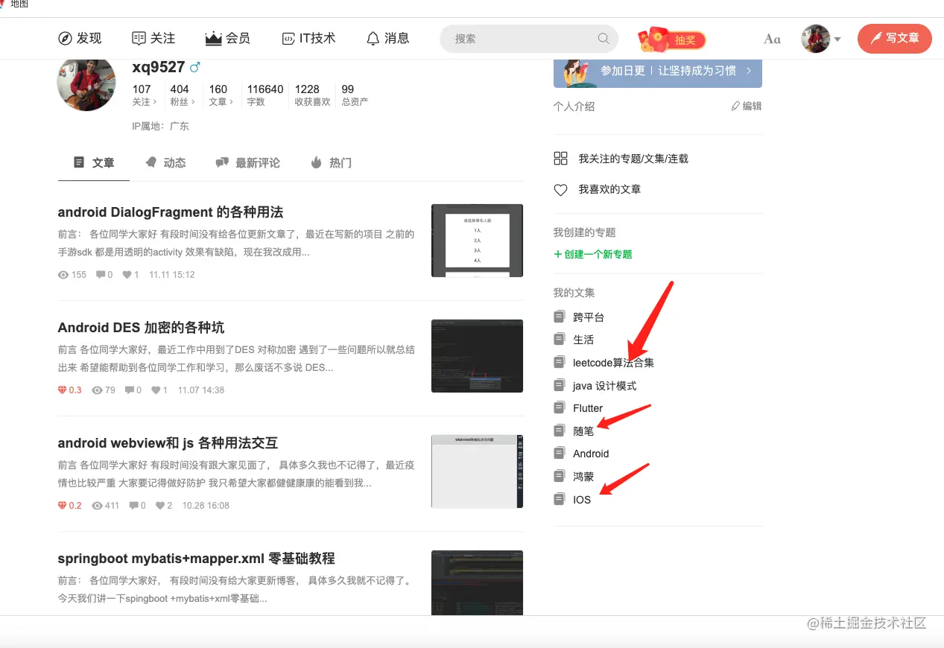Open the java 设计模式 collection

[605, 386]
